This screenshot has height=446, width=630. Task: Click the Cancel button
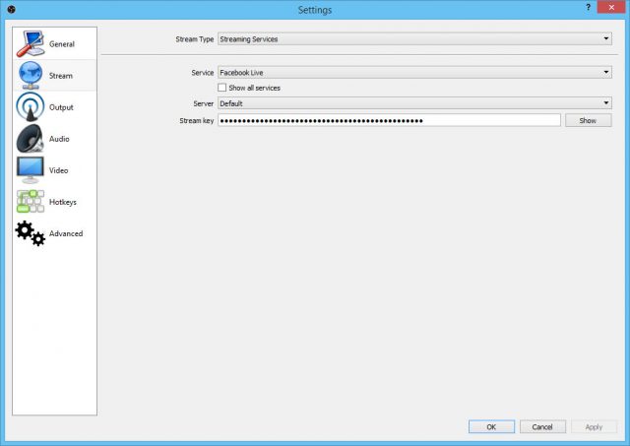click(542, 427)
